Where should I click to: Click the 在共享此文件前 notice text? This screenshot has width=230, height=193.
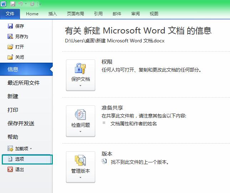144,116
